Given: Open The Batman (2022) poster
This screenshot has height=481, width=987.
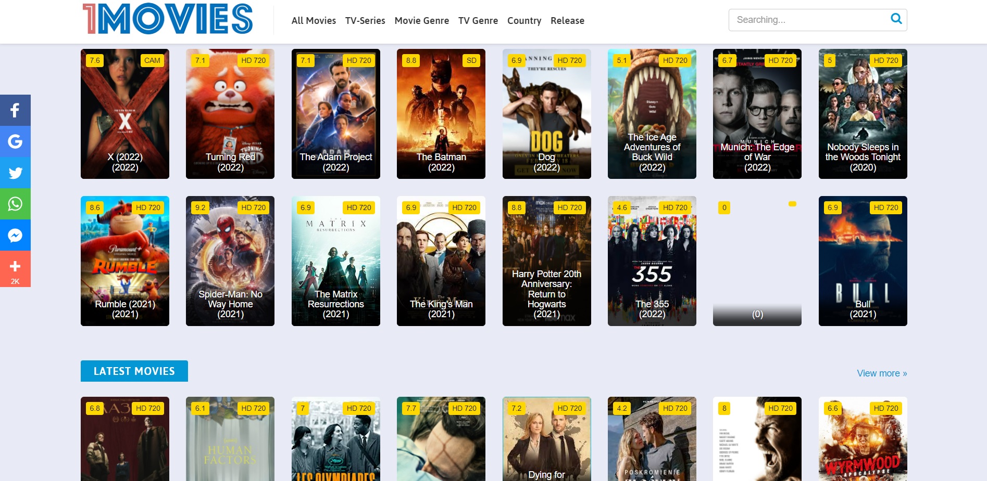Looking at the screenshot, I should [441, 114].
